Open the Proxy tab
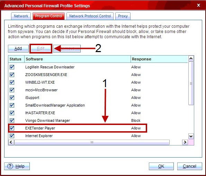This screenshot has height=176, width=206. [x=123, y=16]
